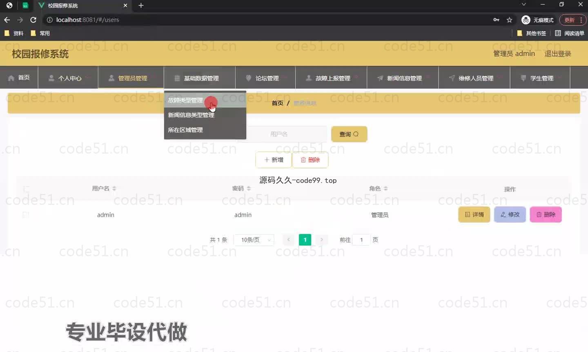This screenshot has width=588, height=352.
Task: Click the 前往 page number input
Action: [361, 240]
